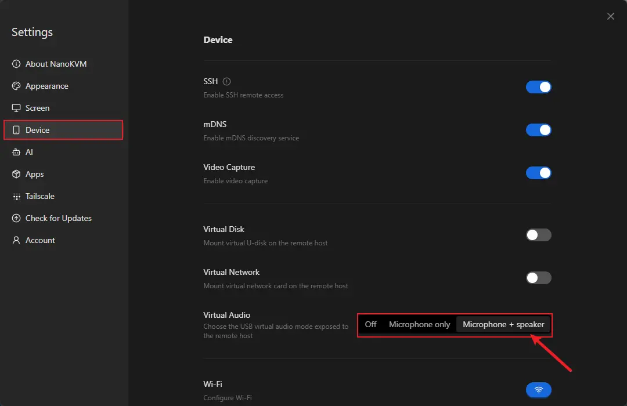Open Wi-Fi configuration button
627x406 pixels.
(538, 390)
